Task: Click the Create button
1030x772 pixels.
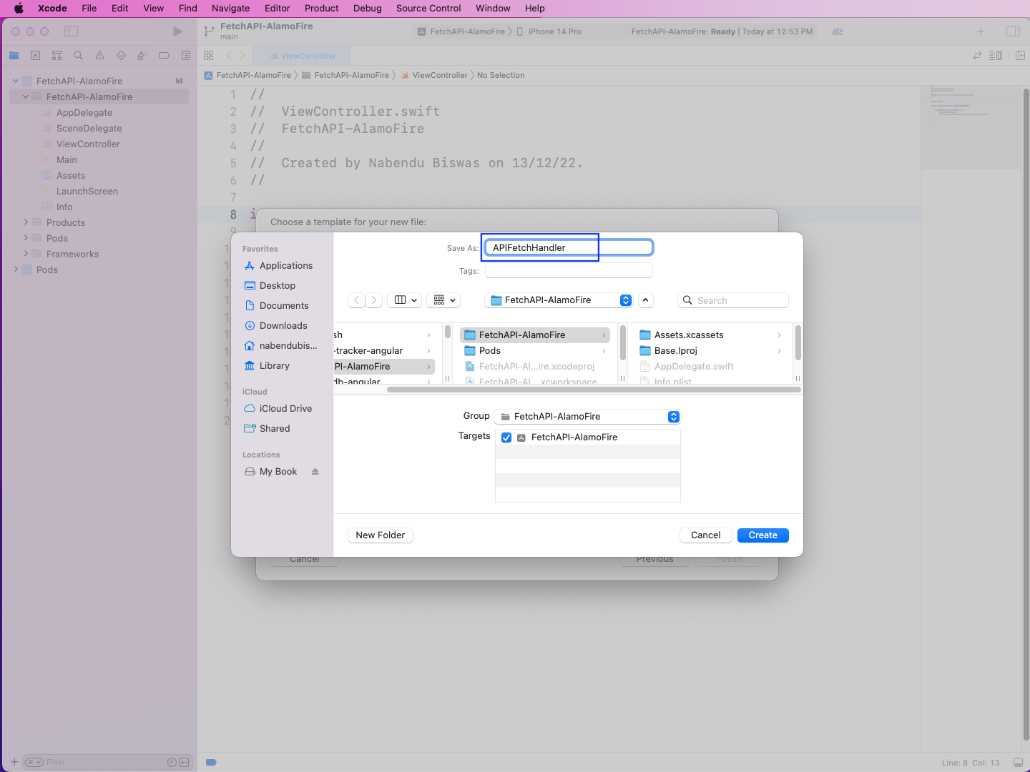Action: click(762, 535)
